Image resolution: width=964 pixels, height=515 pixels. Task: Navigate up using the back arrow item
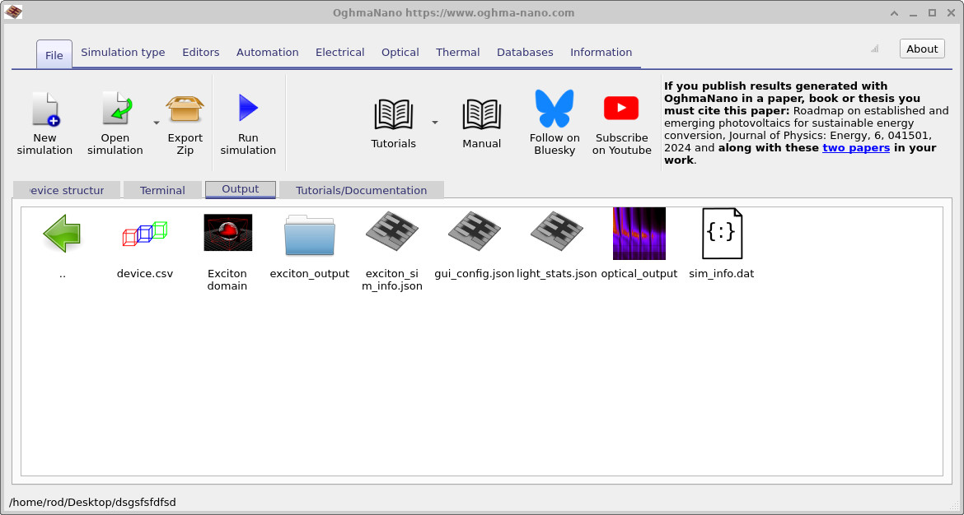click(x=62, y=233)
